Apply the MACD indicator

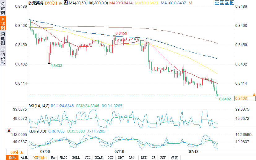pos(63,158)
